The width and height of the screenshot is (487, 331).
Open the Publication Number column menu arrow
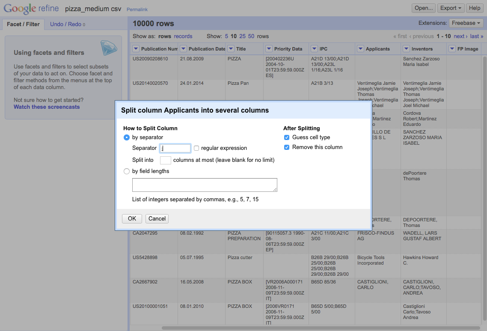pos(136,49)
